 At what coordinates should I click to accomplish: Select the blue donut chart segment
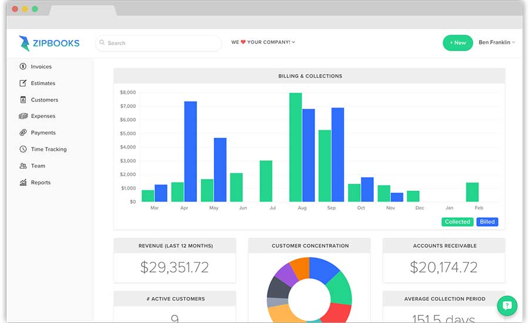click(323, 269)
